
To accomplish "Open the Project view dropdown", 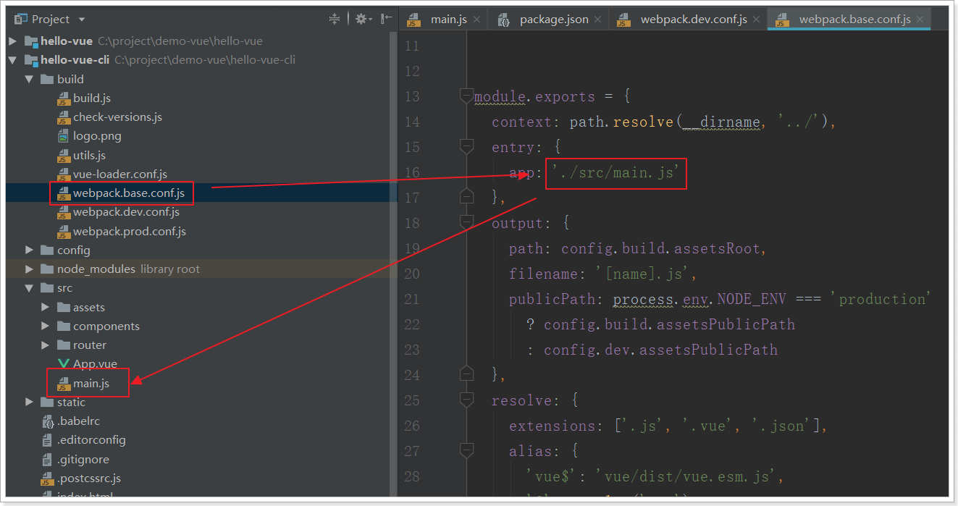I will (x=81, y=20).
